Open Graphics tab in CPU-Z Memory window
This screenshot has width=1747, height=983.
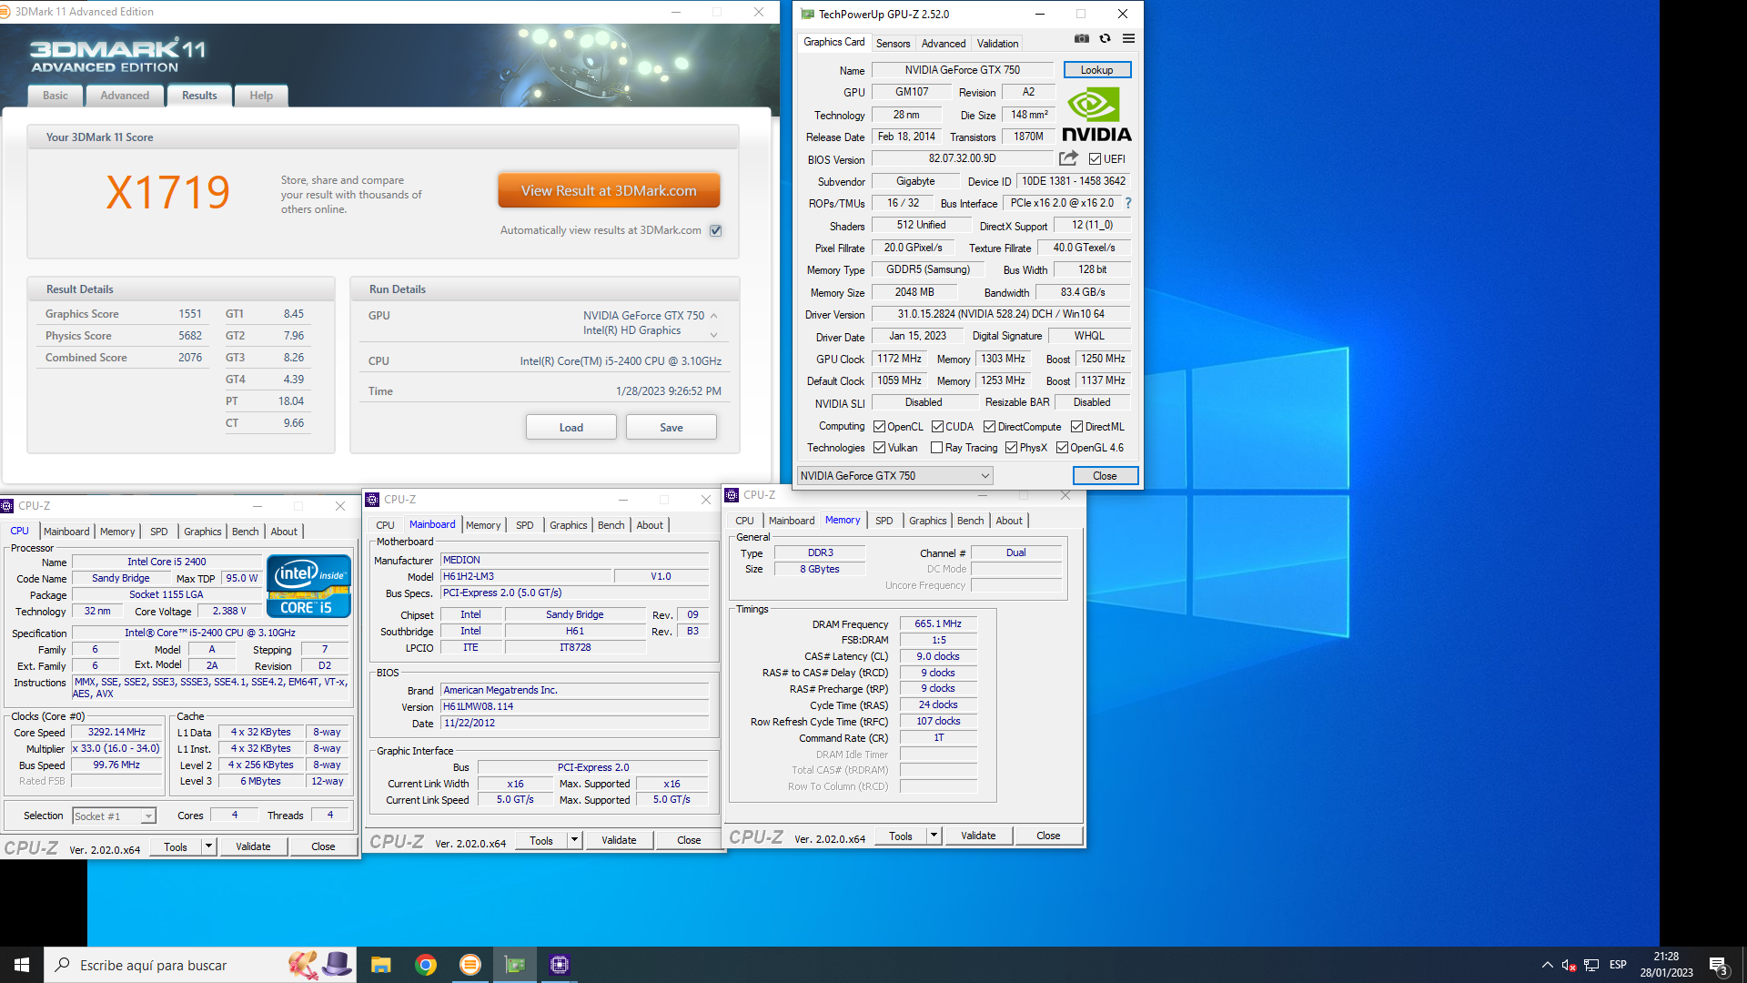[927, 521]
